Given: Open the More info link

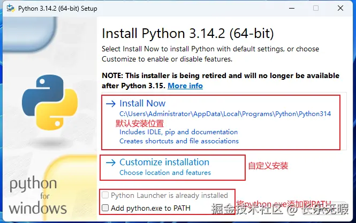Looking at the screenshot, I should 185,86.
